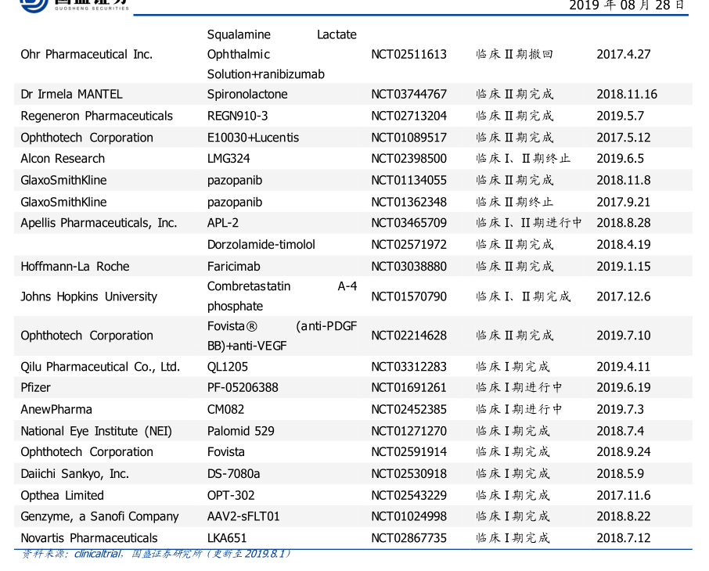The width and height of the screenshot is (709, 571).
Task: Click the Guosheng Securities logo
Action: click(74, 5)
